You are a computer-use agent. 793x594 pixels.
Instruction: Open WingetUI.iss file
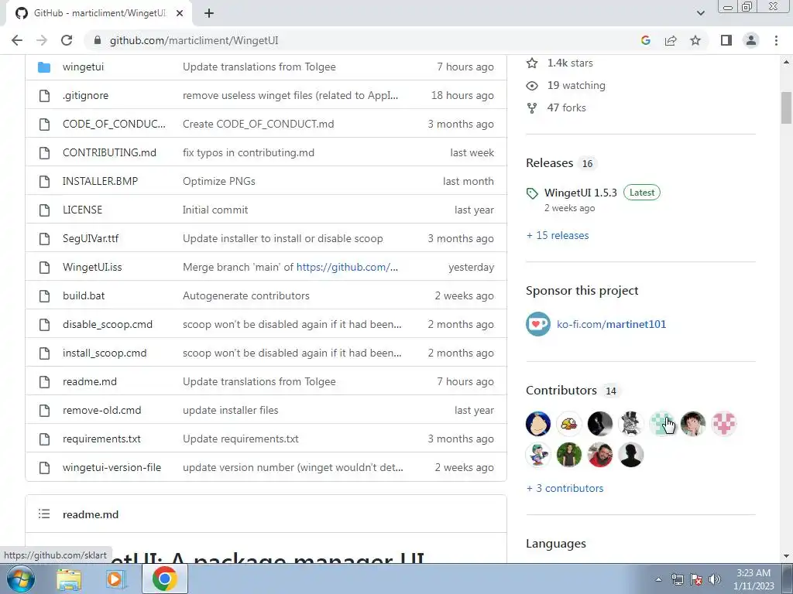(x=92, y=267)
